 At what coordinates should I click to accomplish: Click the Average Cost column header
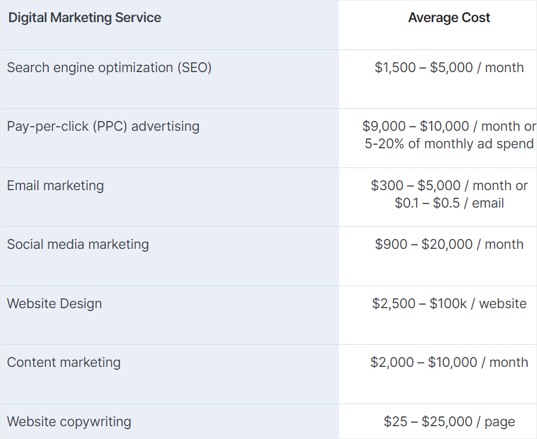point(449,18)
